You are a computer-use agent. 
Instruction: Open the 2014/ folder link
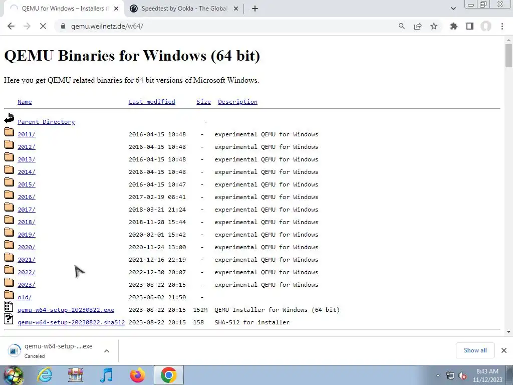27,172
